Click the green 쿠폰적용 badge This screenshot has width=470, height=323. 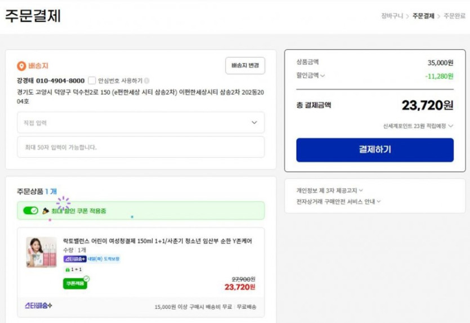pyautogui.click(x=75, y=284)
